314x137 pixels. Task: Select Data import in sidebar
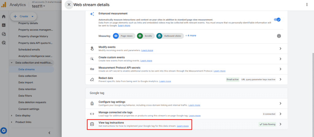(26, 82)
